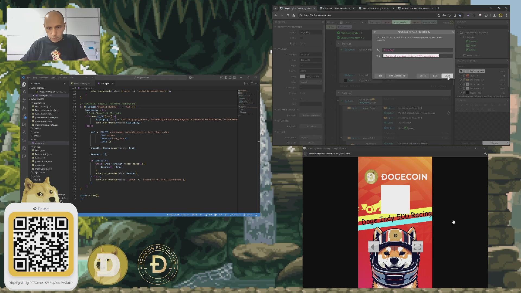Click UTF-8 encoding in VS Code status bar
This screenshot has width=521, height=293.
195,215
